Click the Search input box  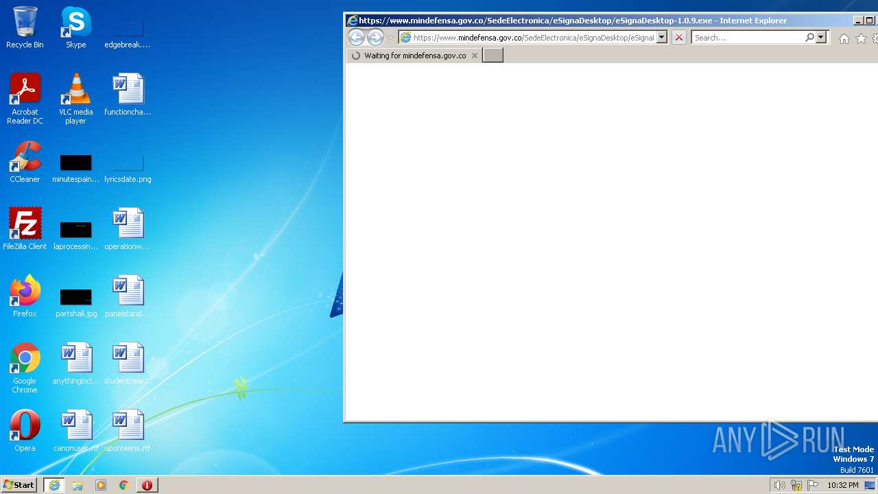[748, 38]
